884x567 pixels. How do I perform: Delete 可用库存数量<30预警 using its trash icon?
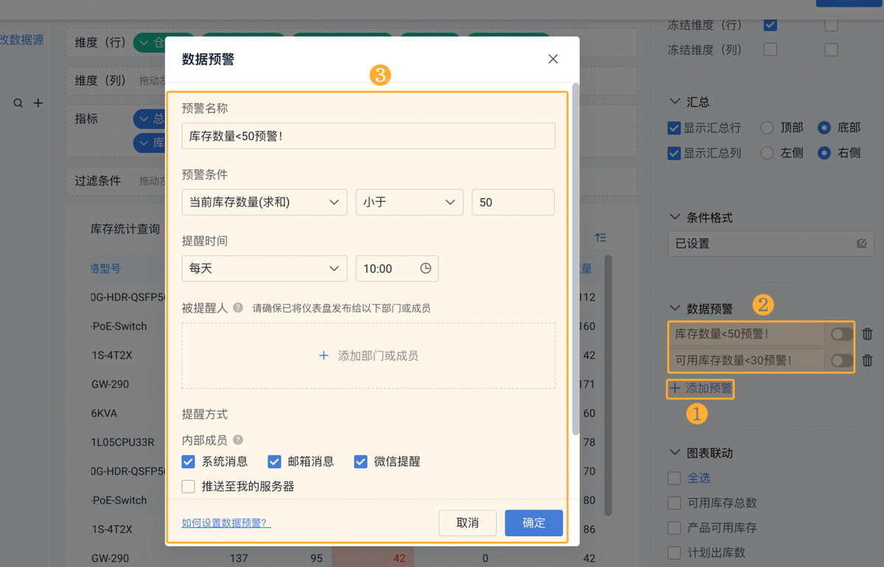pyautogui.click(x=867, y=360)
